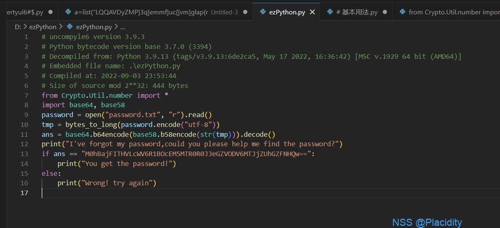Open the # 基本用法.py tab
Image resolution: width=500 pixels, height=228 pixels.
[357, 12]
